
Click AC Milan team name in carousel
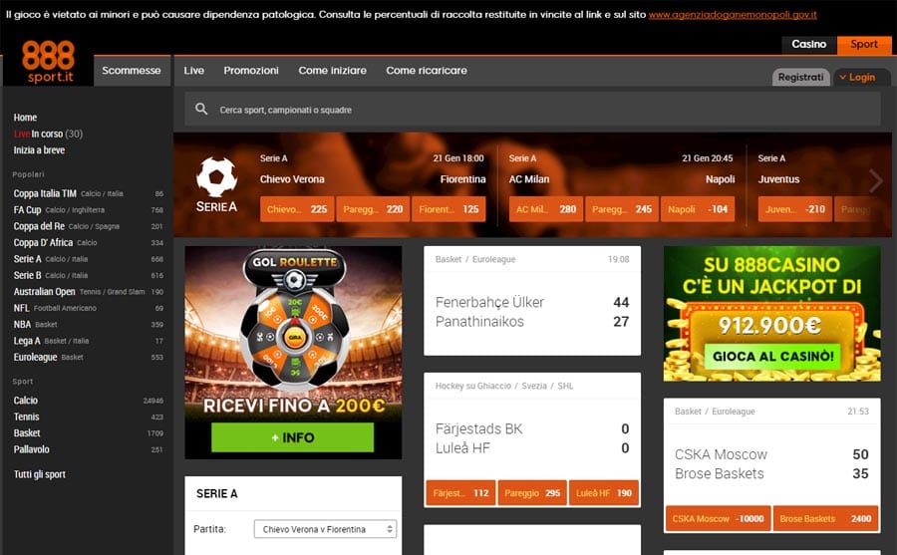[x=529, y=179]
